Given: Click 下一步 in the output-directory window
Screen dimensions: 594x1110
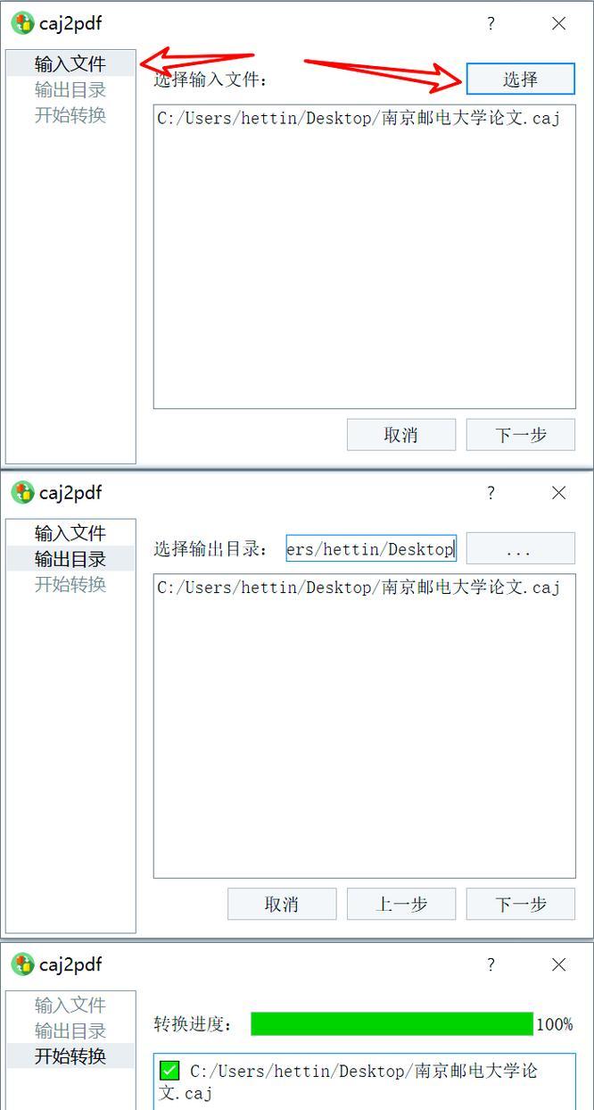Looking at the screenshot, I should pos(520,904).
